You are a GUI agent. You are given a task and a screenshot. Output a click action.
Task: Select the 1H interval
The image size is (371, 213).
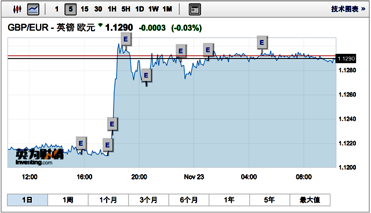point(112,9)
